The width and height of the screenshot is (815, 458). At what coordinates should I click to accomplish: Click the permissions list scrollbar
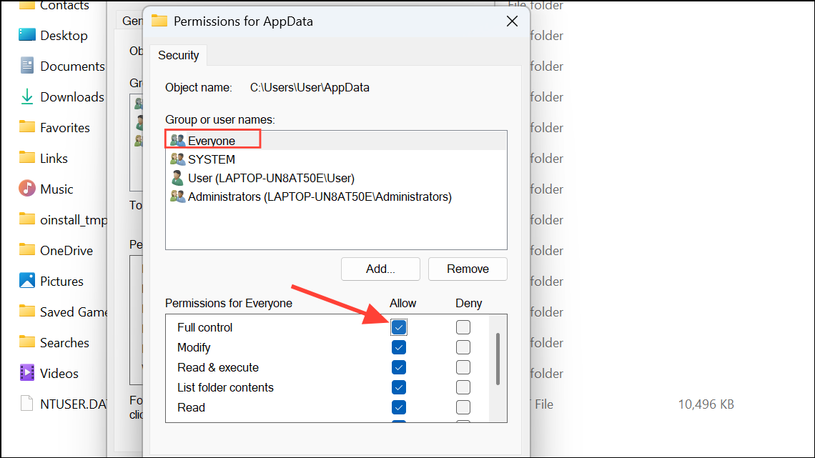click(498, 359)
